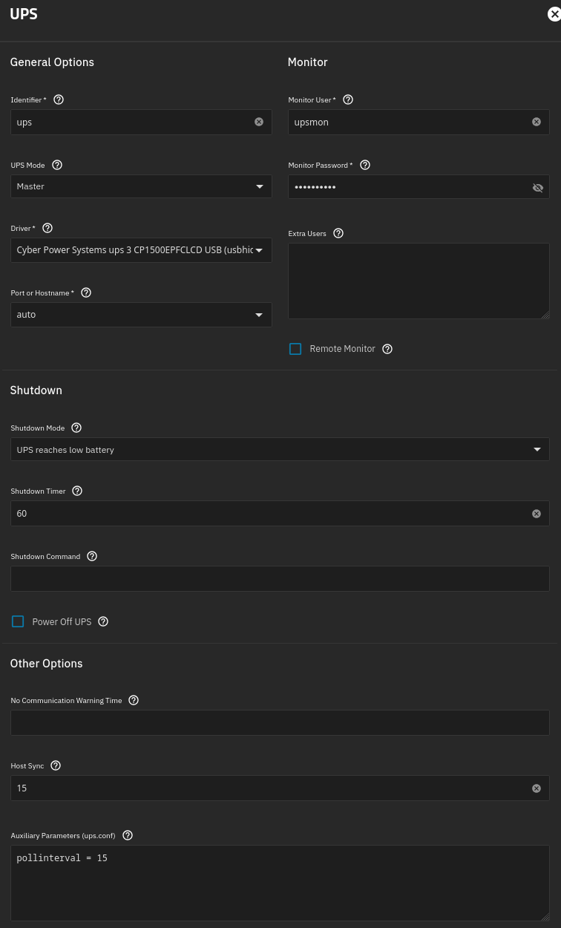Click the Extra Users text area

click(x=419, y=281)
